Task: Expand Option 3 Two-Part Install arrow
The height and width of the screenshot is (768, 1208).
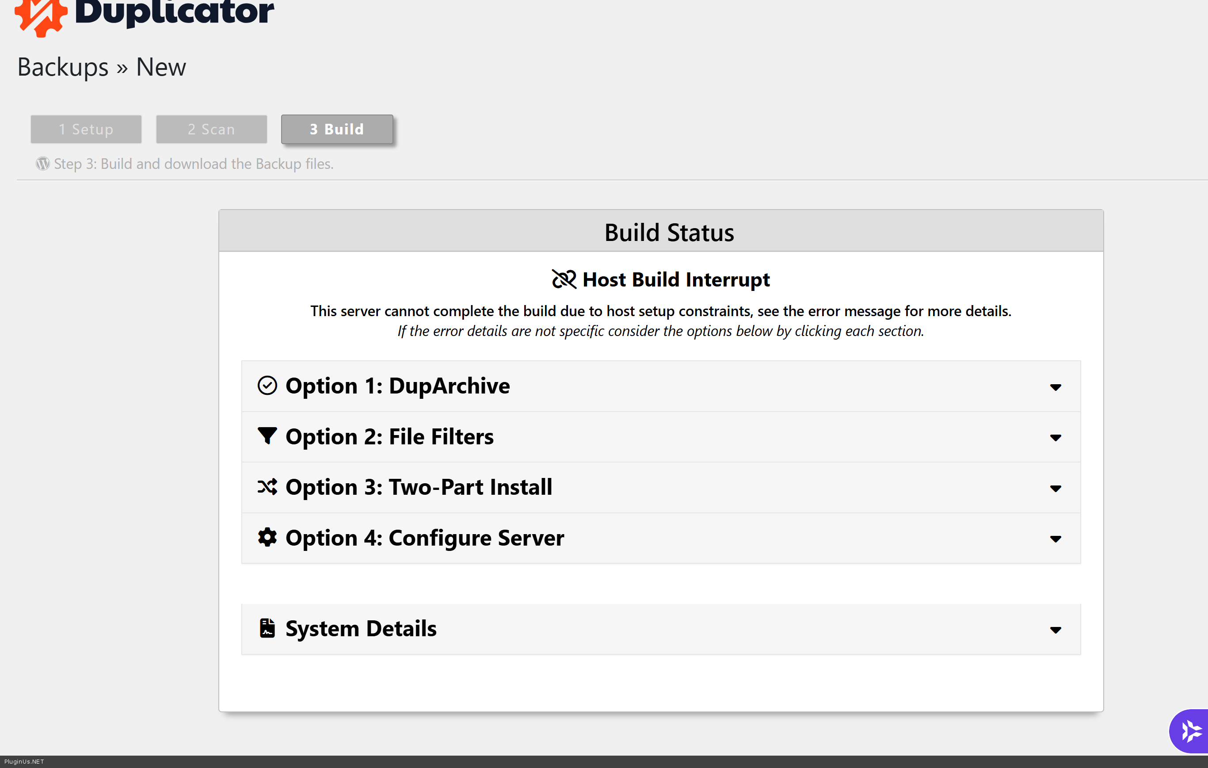Action: pos(1055,489)
